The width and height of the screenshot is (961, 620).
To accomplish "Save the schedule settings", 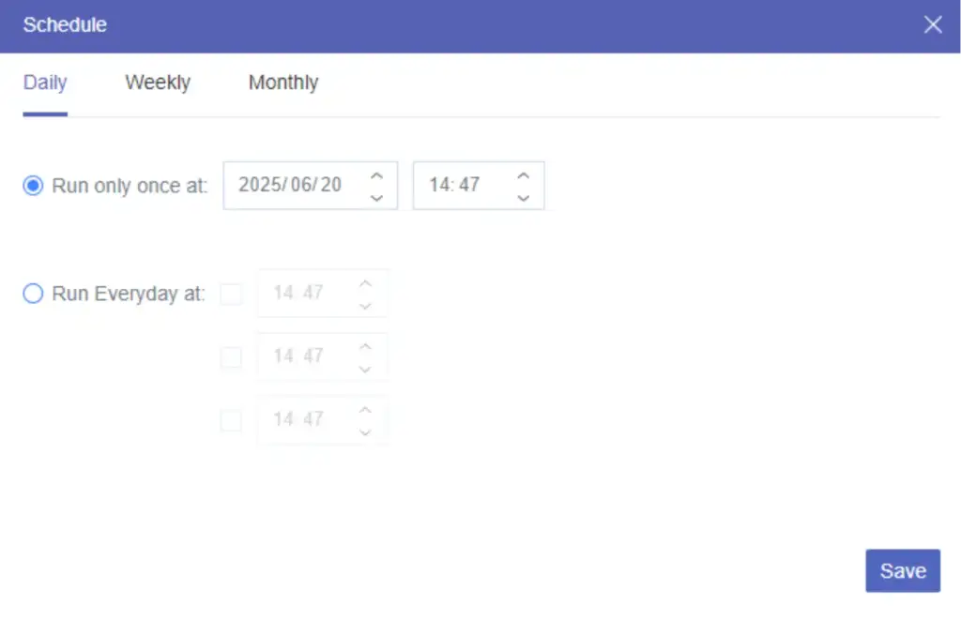I will click(x=902, y=570).
